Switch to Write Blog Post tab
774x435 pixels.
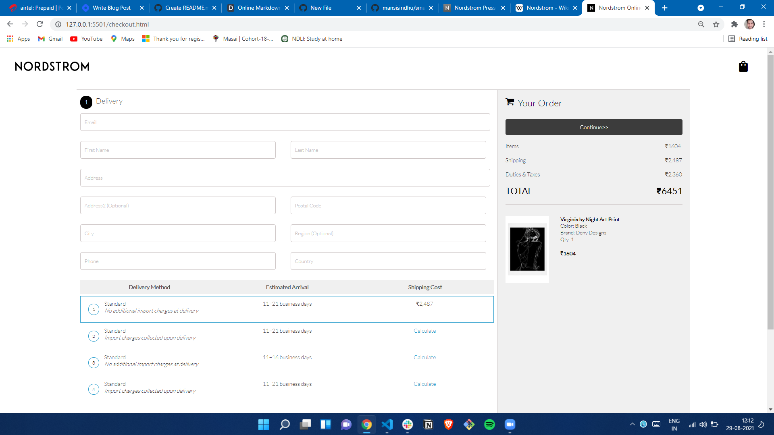(x=111, y=8)
